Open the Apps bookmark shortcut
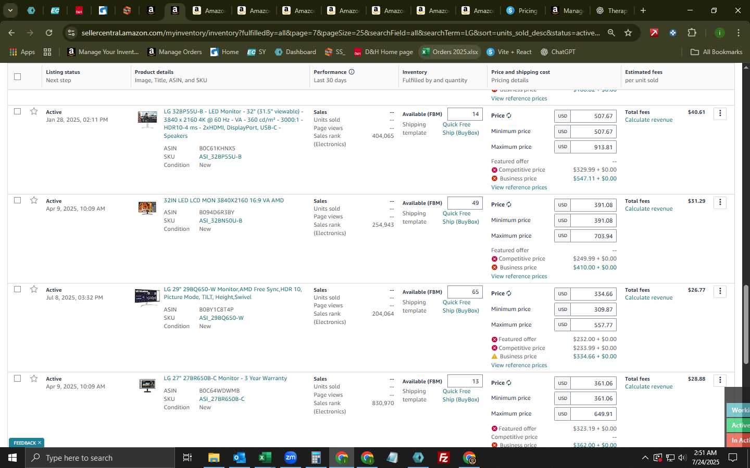Image resolution: width=750 pixels, height=468 pixels. (22, 52)
